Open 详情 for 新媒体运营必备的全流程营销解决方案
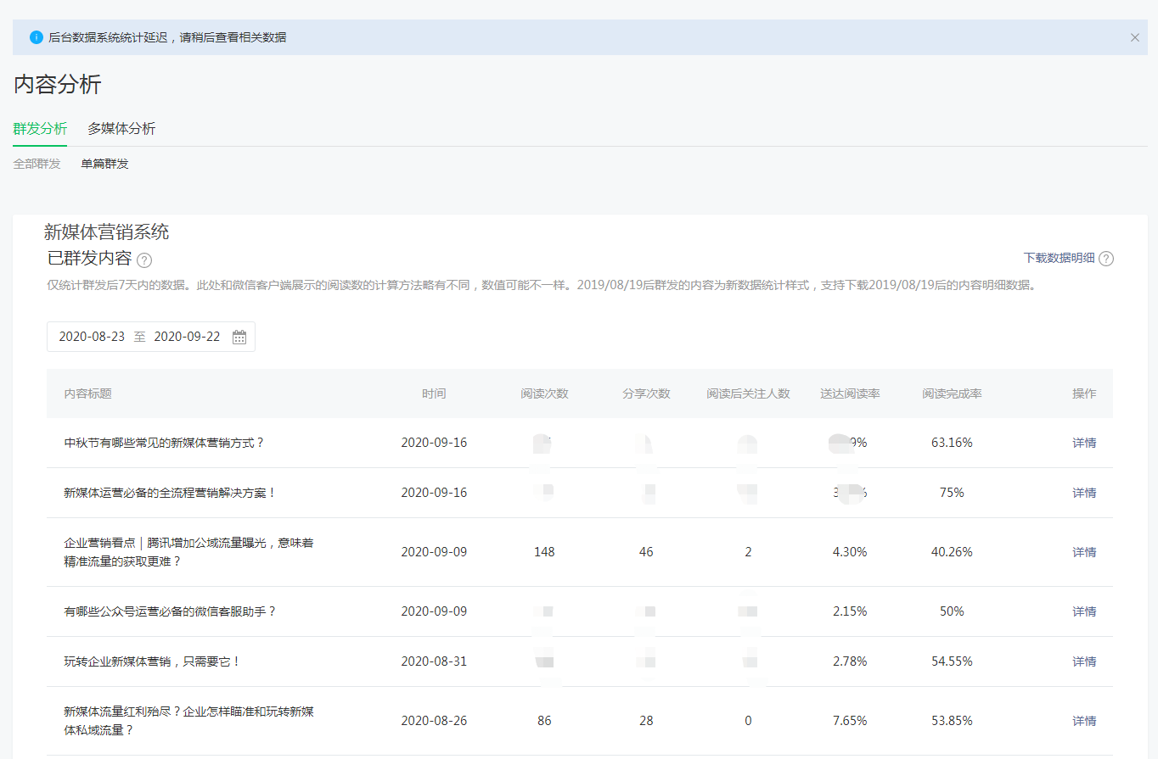 coord(1084,493)
